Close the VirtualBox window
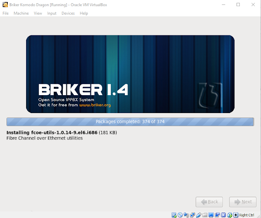 [x=253, y=4]
